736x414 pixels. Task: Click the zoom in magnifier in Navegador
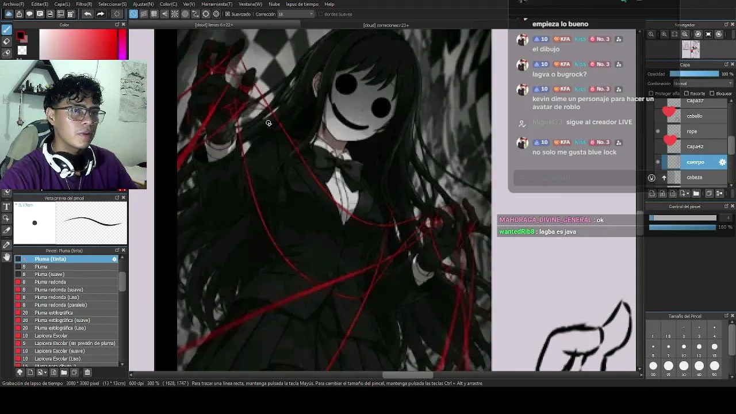(664, 34)
